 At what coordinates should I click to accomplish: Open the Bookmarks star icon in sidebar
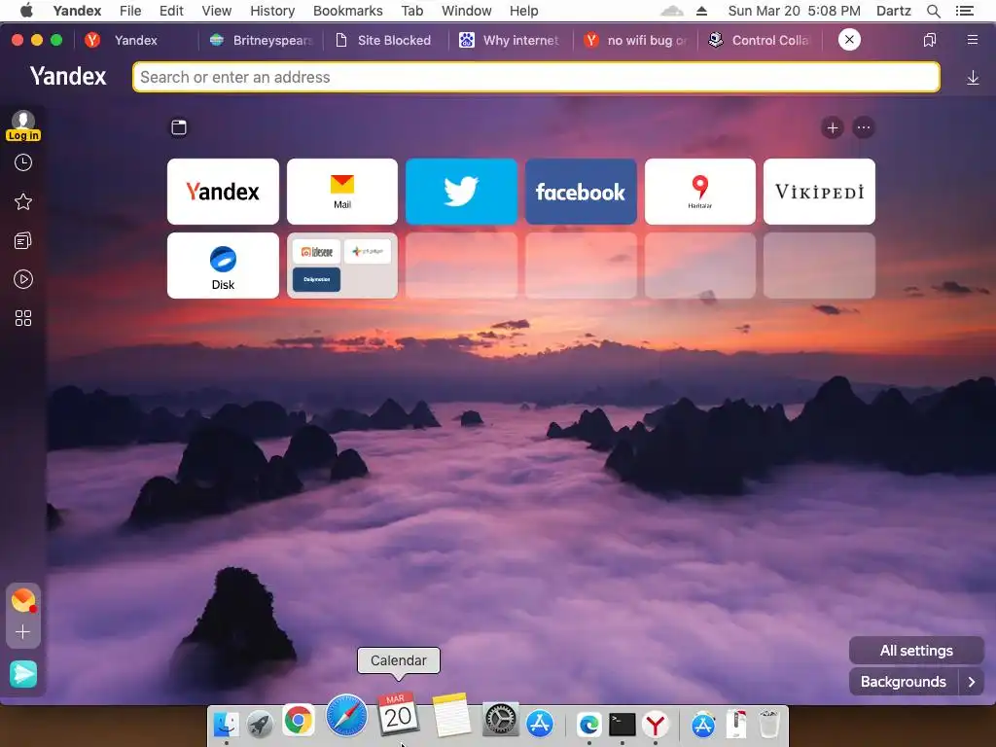point(23,202)
